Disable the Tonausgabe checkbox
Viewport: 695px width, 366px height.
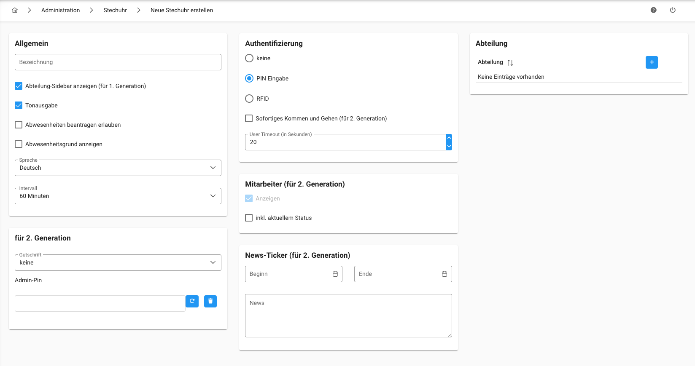[x=19, y=105]
